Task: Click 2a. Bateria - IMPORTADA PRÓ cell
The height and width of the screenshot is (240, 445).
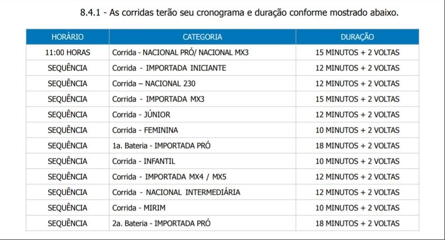Action: click(x=203, y=223)
